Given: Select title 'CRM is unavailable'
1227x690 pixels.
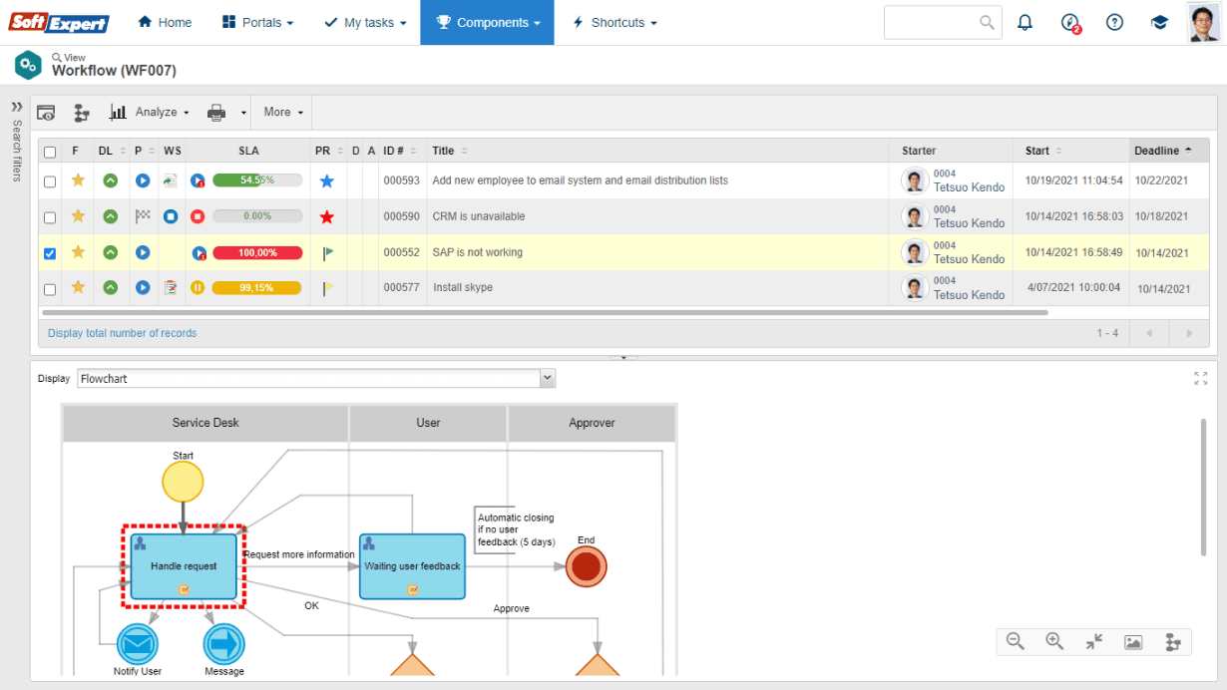Looking at the screenshot, I should click(x=479, y=216).
